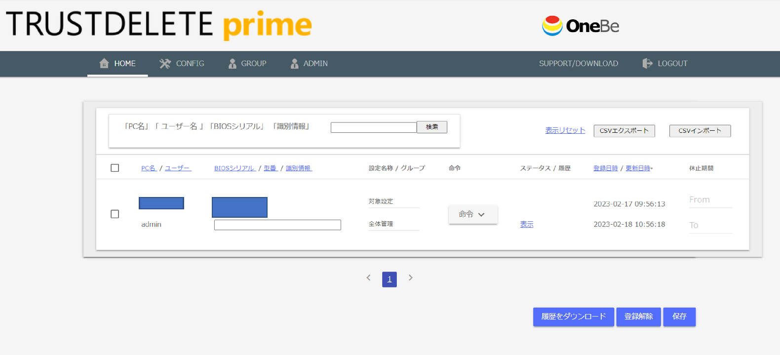The height and width of the screenshot is (355, 780).
Task: Click the 表示 history link
Action: point(527,224)
